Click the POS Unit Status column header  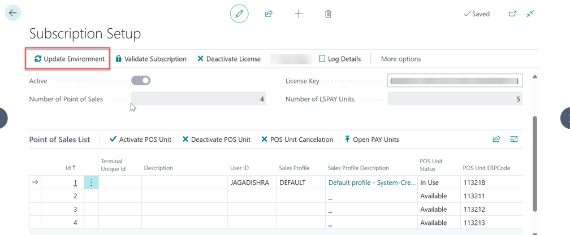[431, 164]
